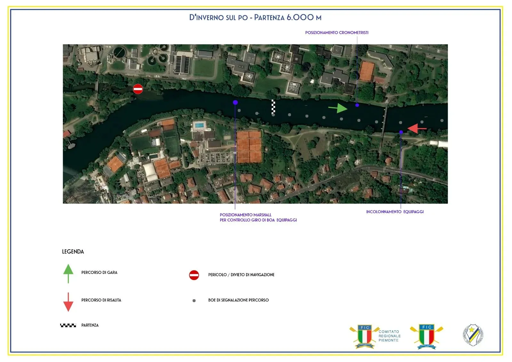Click the no-entry sign on the river map
The height and width of the screenshot is (362, 512).
click(x=138, y=89)
